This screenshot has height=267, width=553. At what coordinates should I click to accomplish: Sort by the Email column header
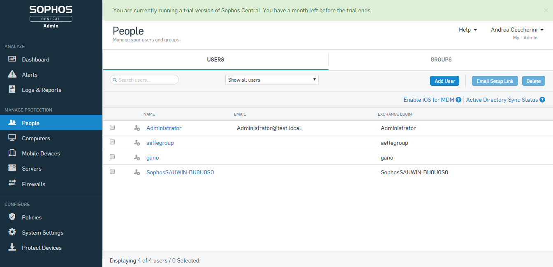tap(240, 114)
